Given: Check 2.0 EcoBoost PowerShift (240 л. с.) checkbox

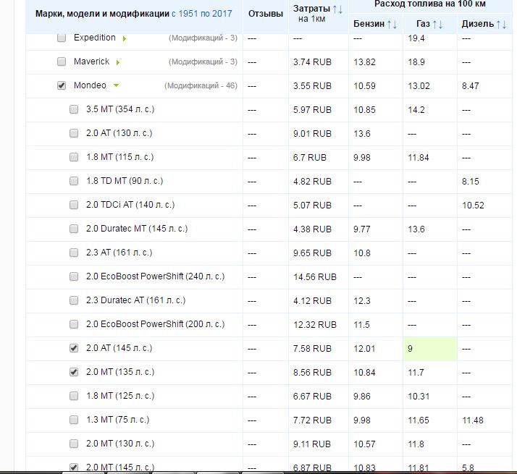Looking at the screenshot, I should [74, 276].
